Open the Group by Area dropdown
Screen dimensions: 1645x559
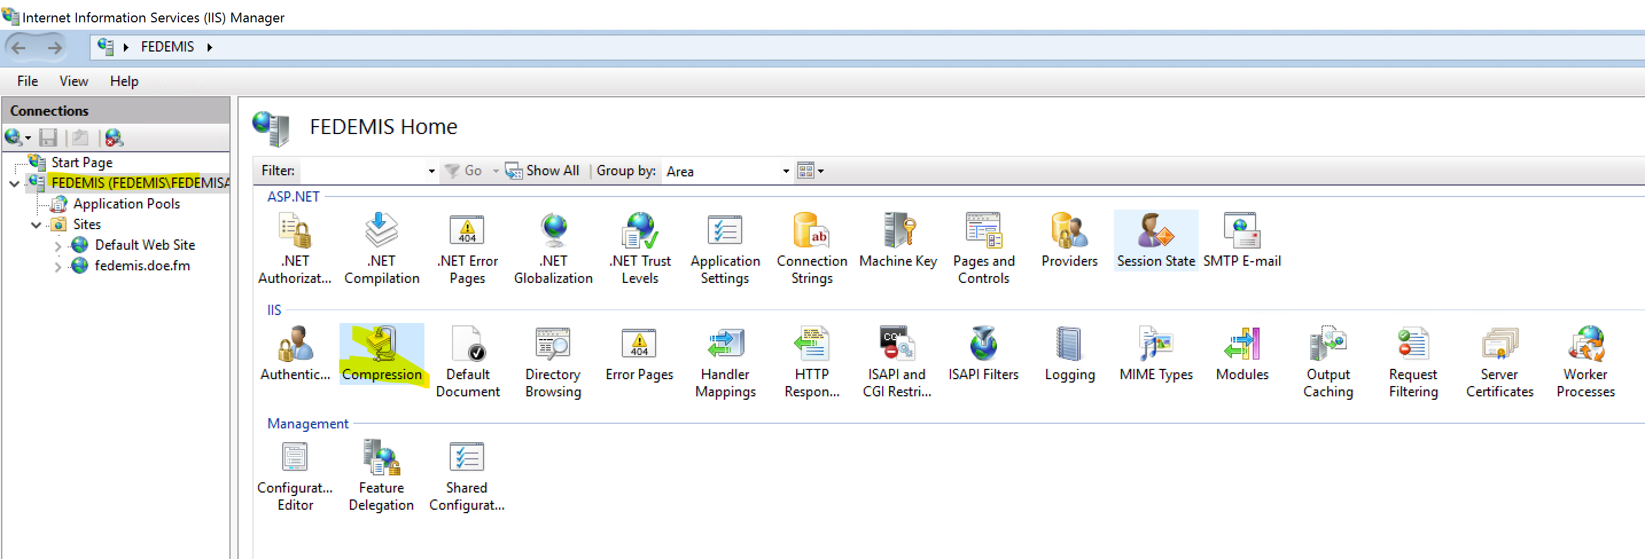point(785,171)
